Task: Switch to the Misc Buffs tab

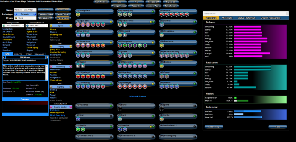Action: (227, 18)
